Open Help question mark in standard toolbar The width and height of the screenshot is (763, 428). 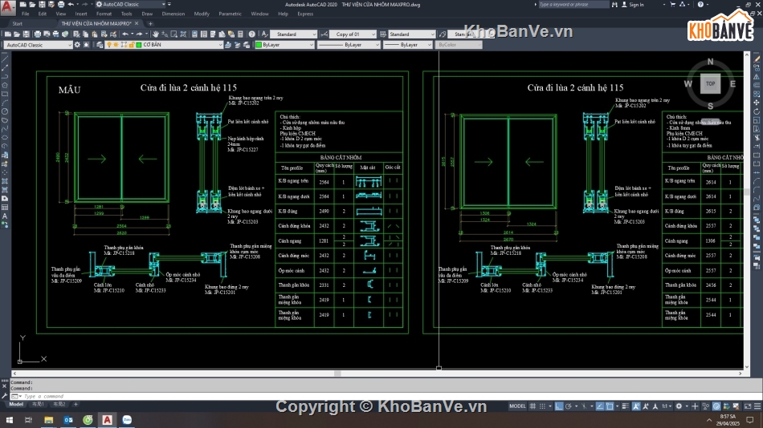coord(251,34)
